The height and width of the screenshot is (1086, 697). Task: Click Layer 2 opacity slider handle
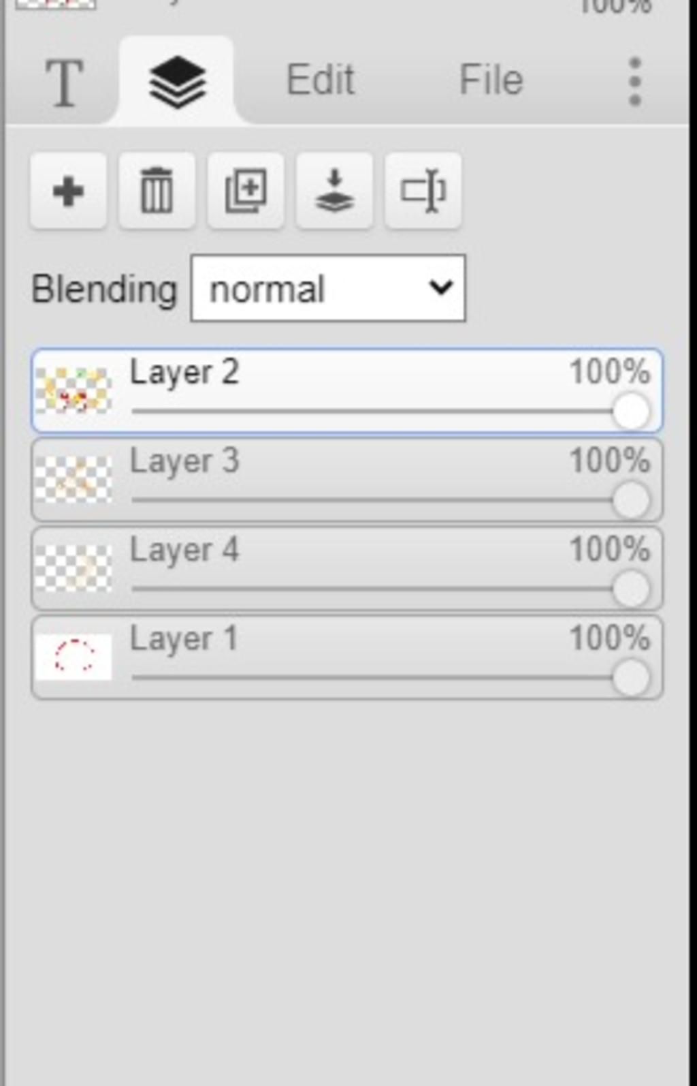point(630,412)
